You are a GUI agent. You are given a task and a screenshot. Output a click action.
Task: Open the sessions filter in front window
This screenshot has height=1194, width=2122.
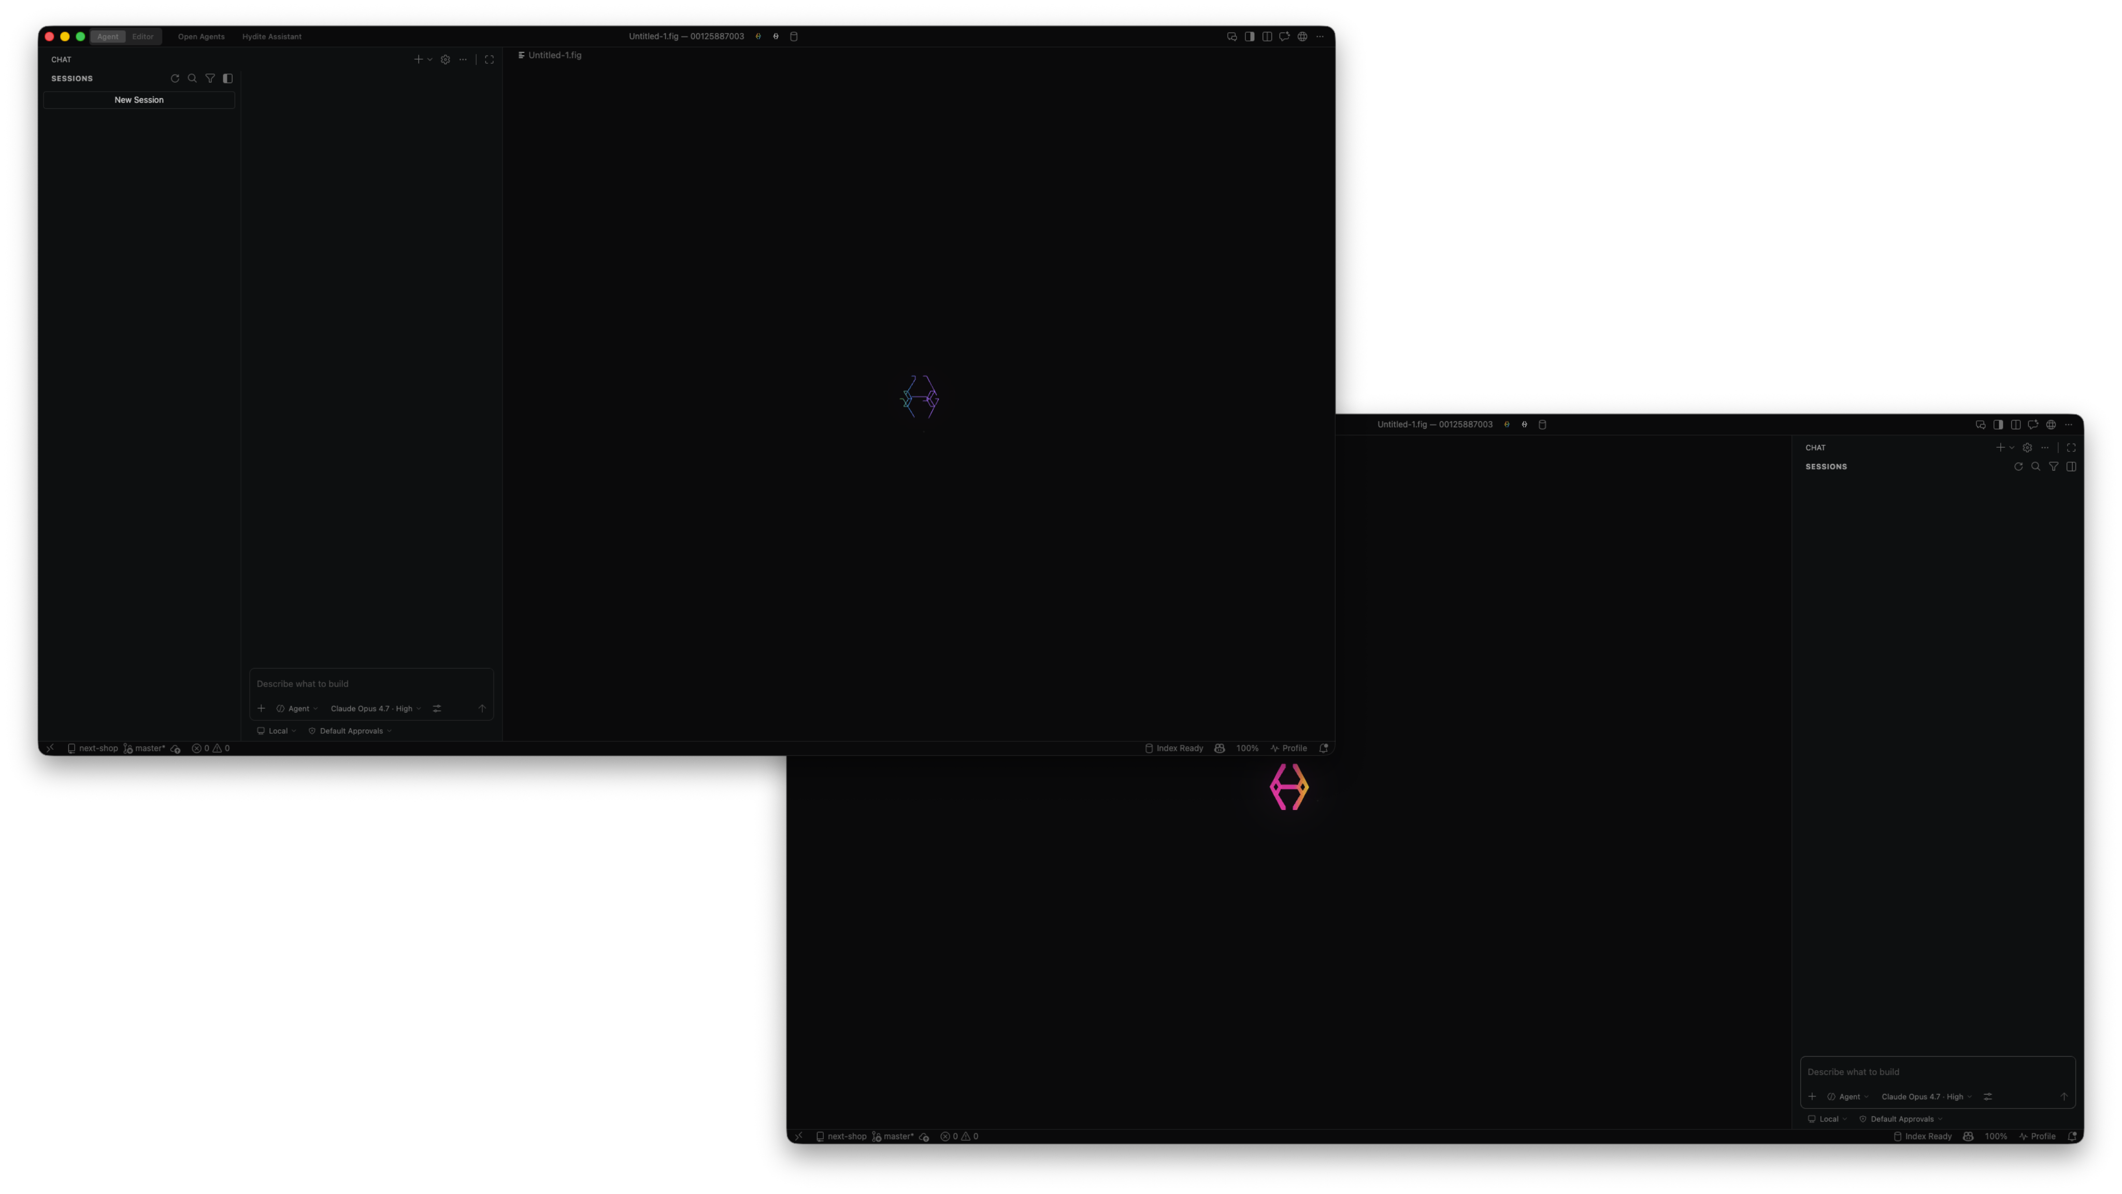(x=210, y=78)
